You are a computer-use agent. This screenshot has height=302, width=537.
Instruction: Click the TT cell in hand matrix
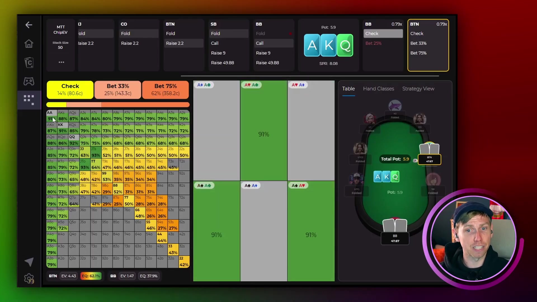pos(96,165)
